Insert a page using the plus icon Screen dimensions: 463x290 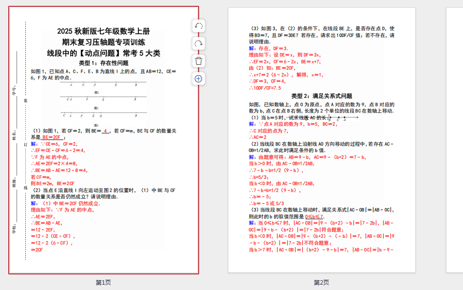click(199, 78)
